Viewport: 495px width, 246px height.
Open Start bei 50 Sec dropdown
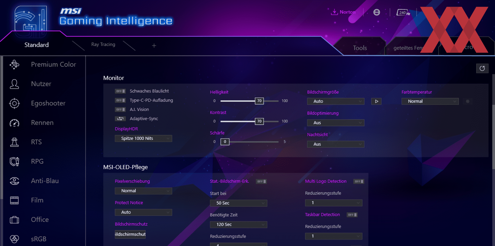click(x=238, y=203)
